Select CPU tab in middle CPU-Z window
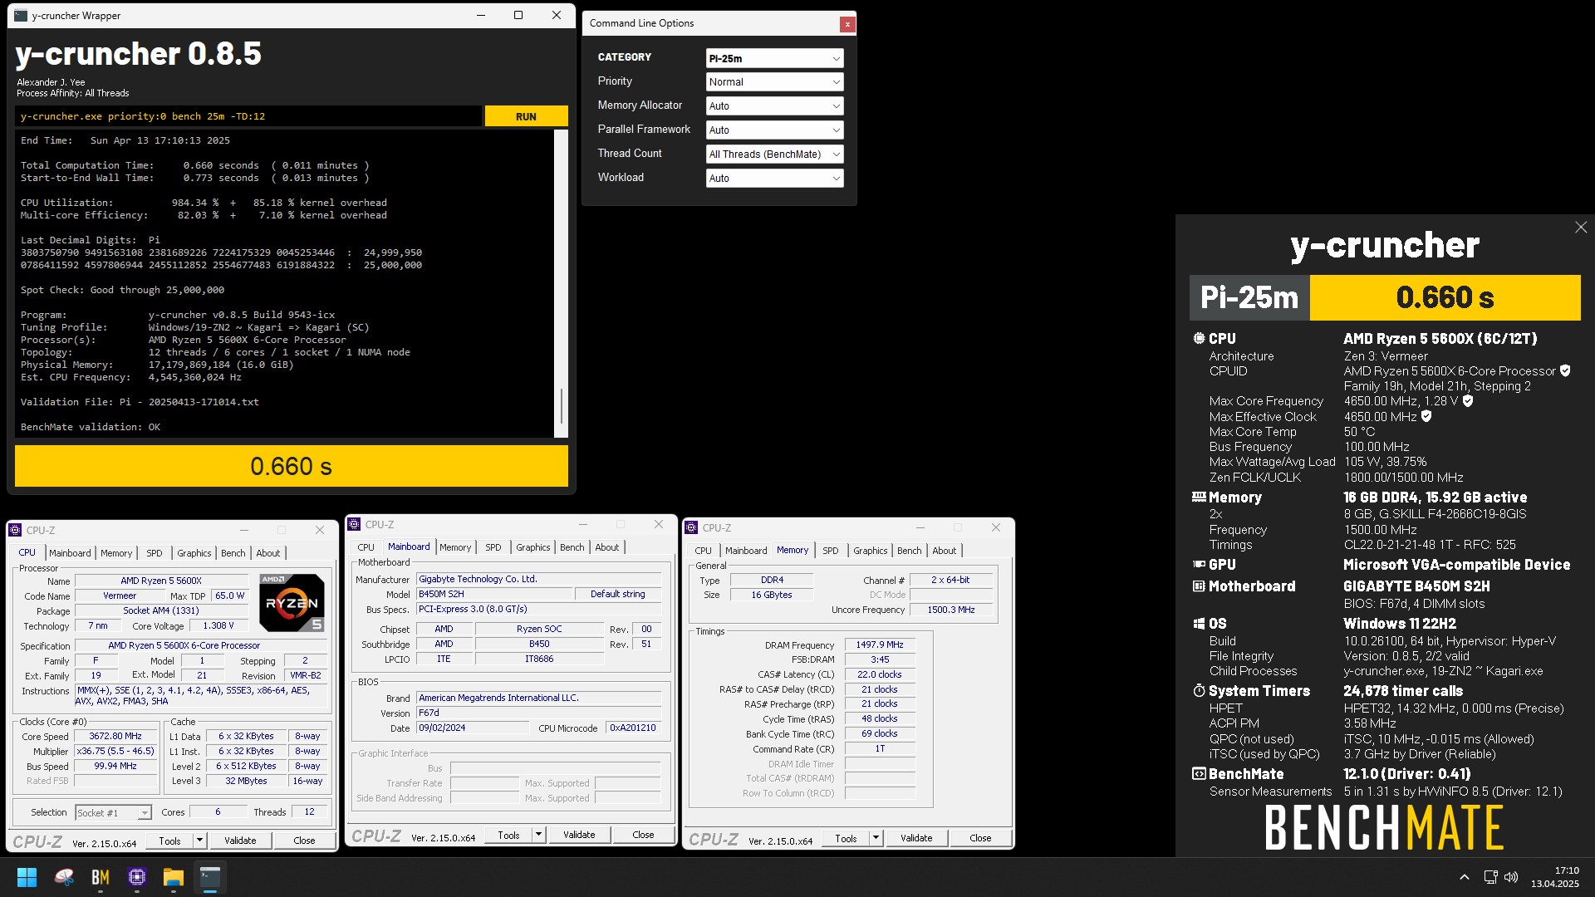Screen dimensions: 1595x897 point(366,547)
